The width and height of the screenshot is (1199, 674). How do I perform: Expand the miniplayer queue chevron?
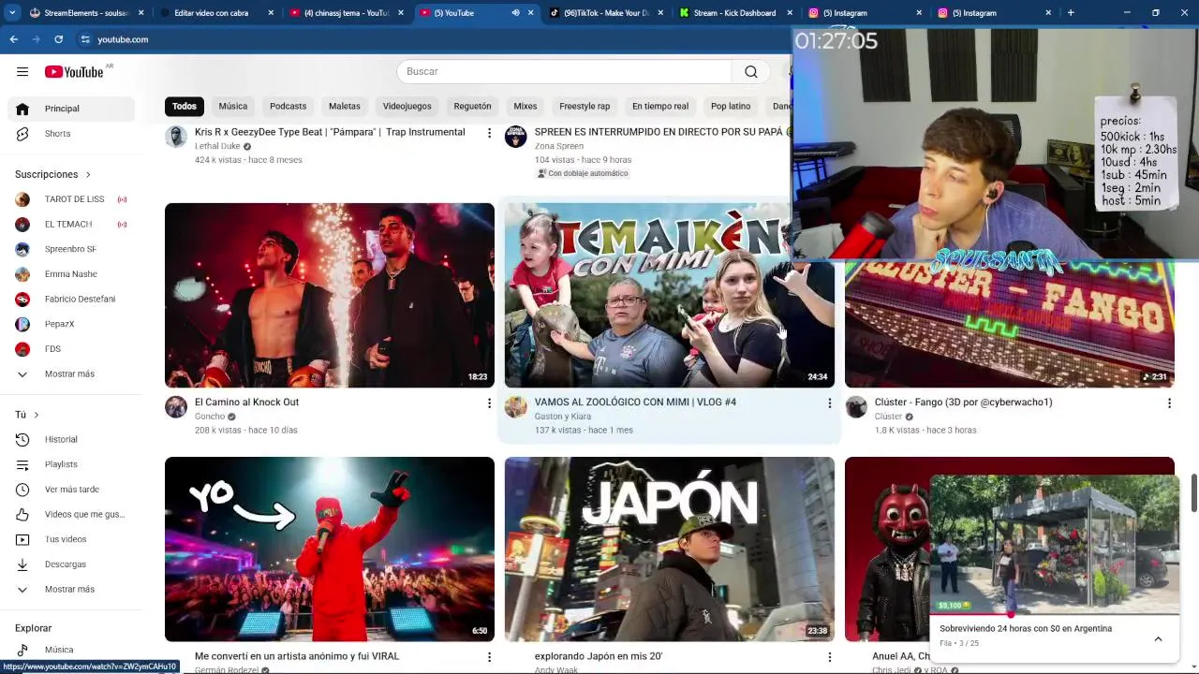click(1158, 638)
